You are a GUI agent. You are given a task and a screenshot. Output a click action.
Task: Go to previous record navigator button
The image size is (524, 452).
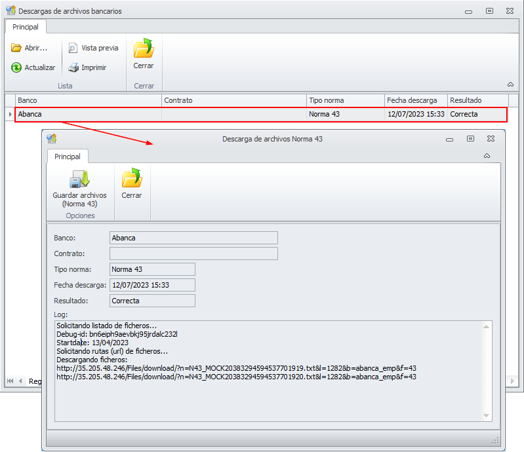click(20, 381)
